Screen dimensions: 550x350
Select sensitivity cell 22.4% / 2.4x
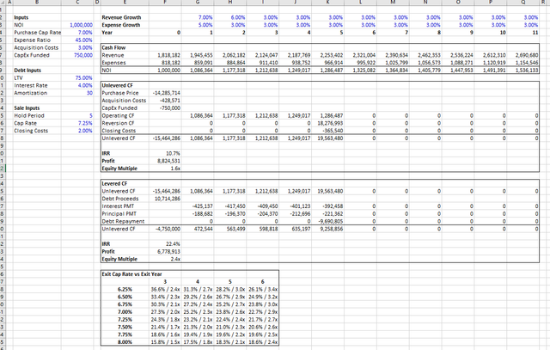coord(230,319)
